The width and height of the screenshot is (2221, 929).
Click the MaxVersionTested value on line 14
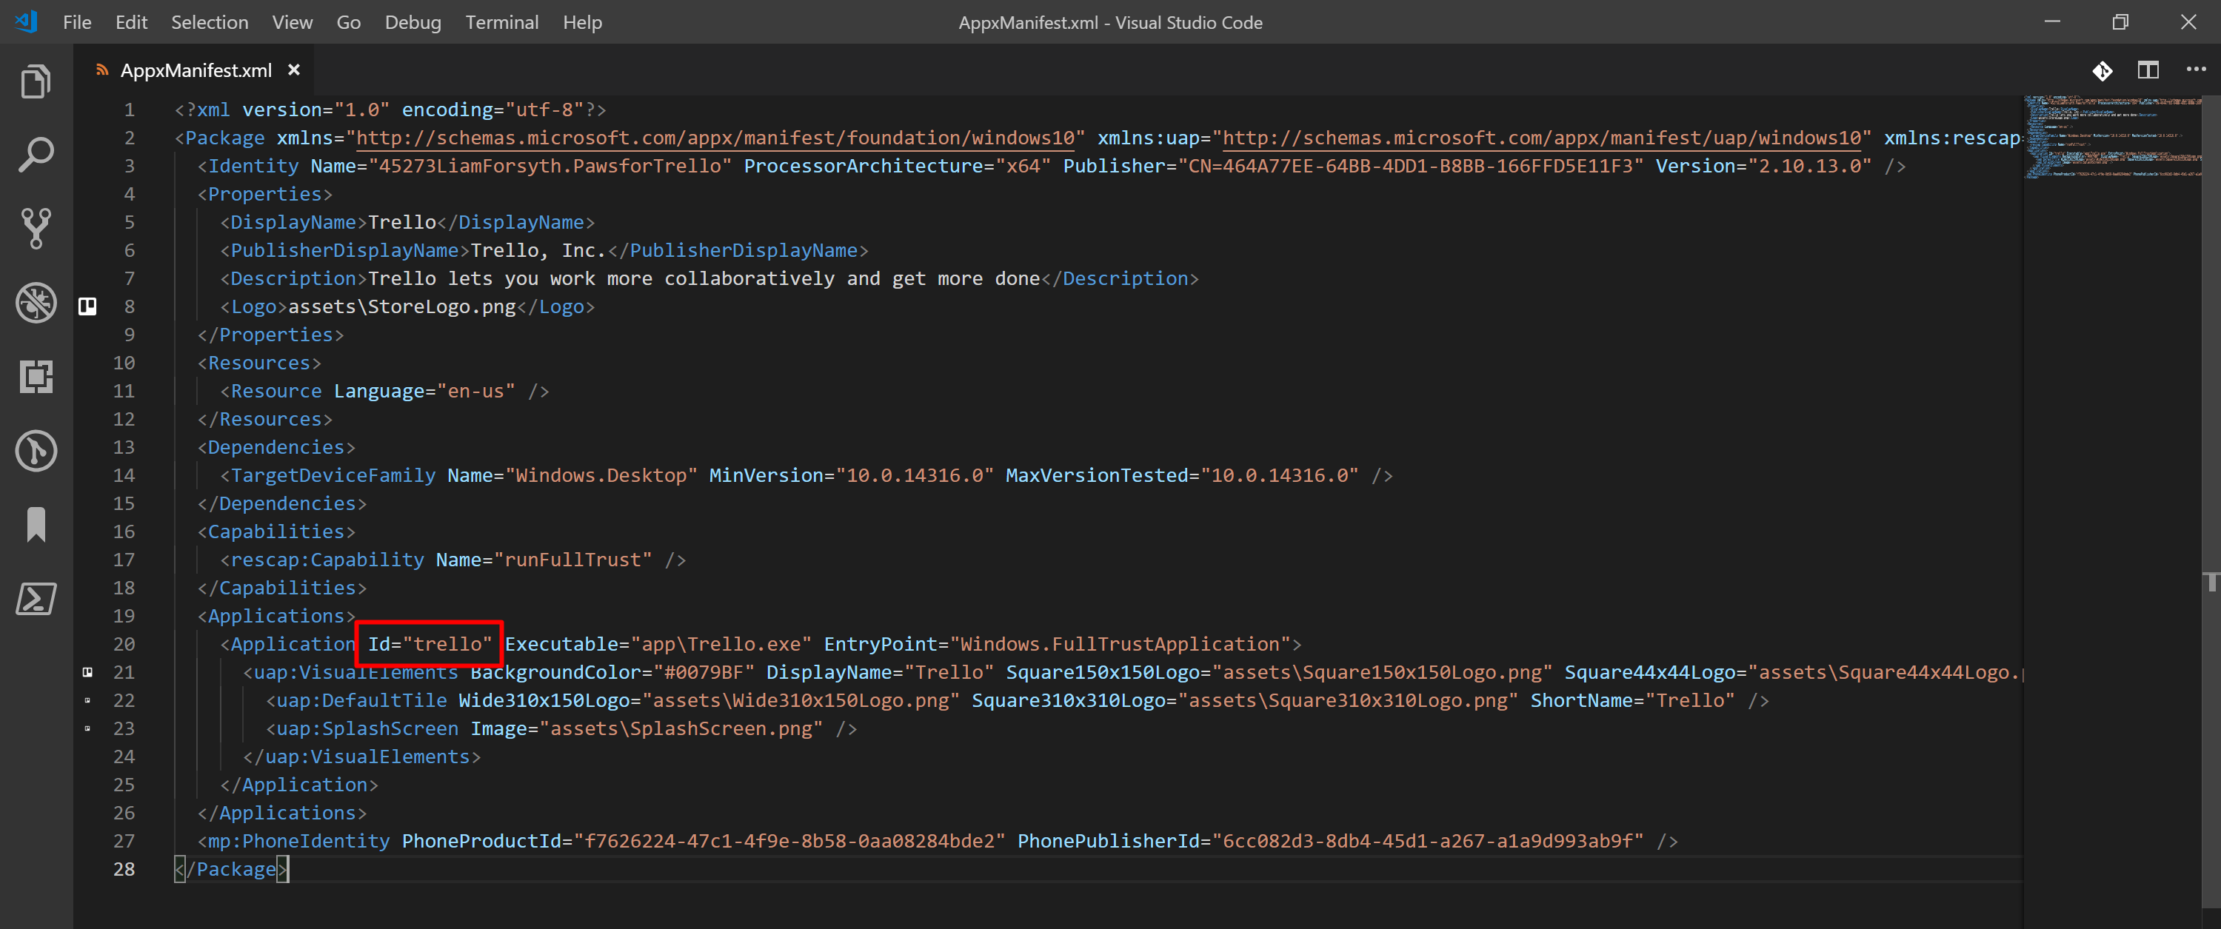point(1280,476)
